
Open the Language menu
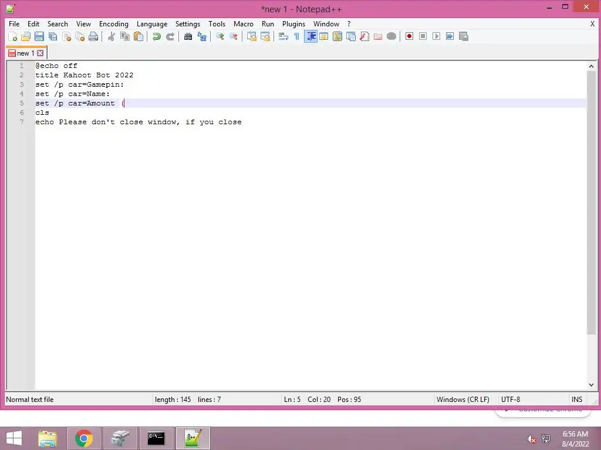[152, 23]
